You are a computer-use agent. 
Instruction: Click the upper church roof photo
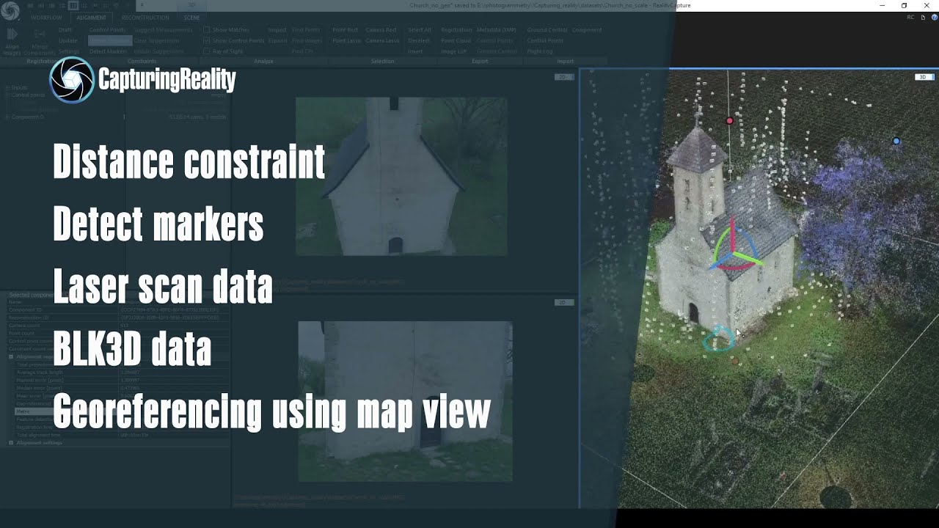point(401,177)
